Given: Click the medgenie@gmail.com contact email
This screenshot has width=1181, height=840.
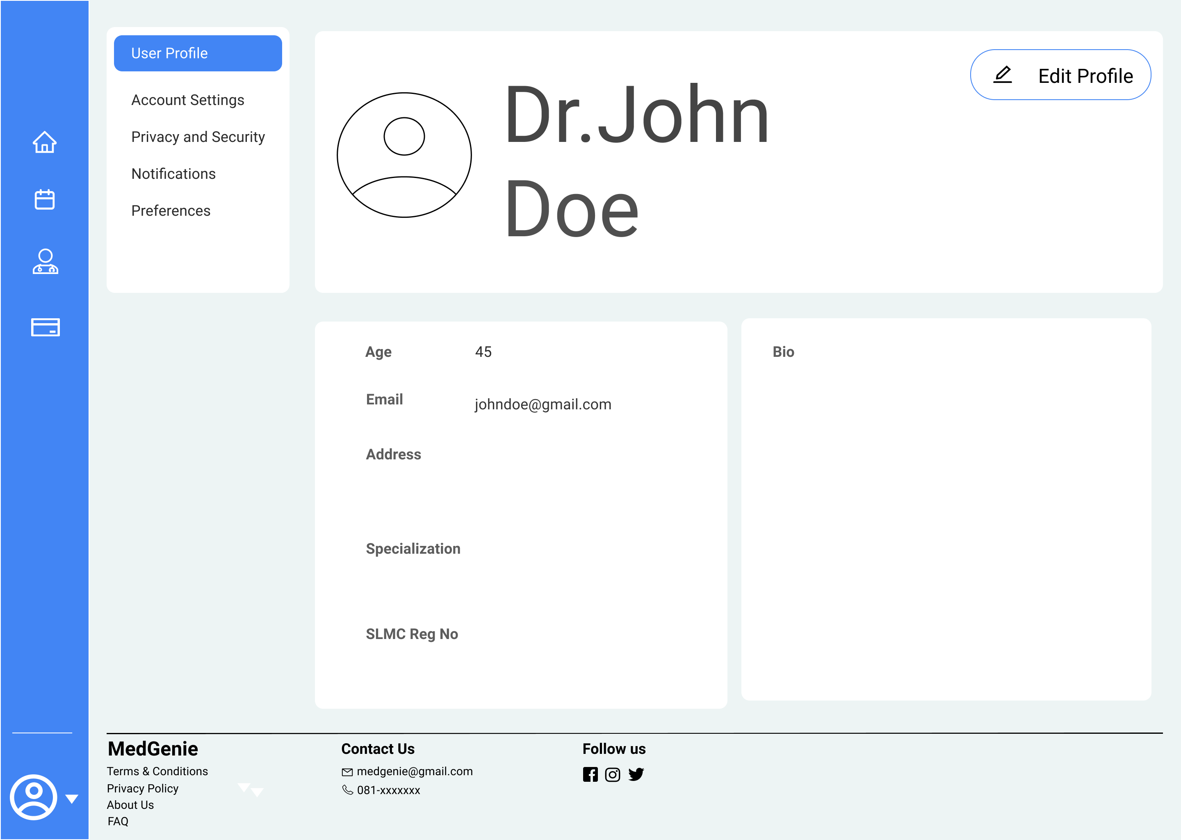Looking at the screenshot, I should 414,771.
